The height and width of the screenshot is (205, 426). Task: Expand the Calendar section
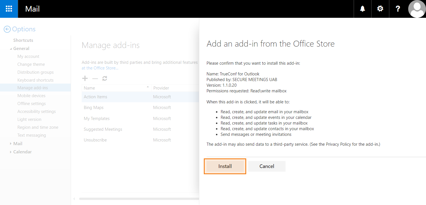[x=11, y=152]
